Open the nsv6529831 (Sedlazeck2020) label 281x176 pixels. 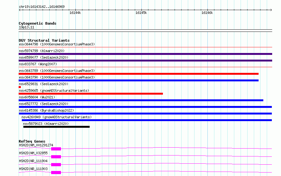(x=44, y=84)
